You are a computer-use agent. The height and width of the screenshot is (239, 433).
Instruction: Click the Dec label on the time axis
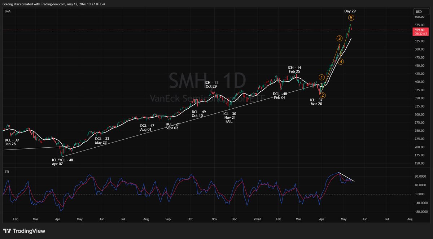[x=234, y=219]
